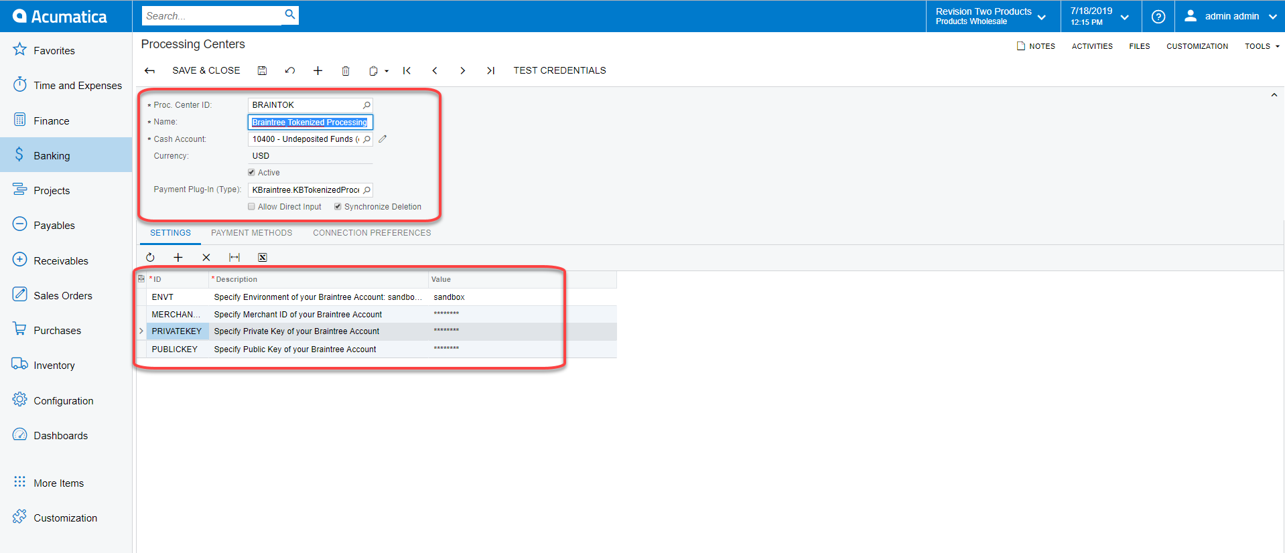Edit the Cash Account with pencil icon
The width and height of the screenshot is (1285, 553).
pos(383,139)
